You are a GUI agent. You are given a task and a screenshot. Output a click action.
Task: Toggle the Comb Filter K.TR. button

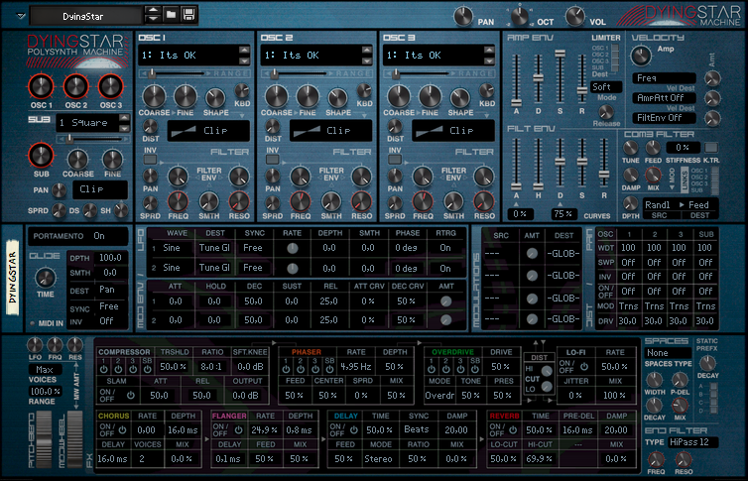[x=710, y=148]
